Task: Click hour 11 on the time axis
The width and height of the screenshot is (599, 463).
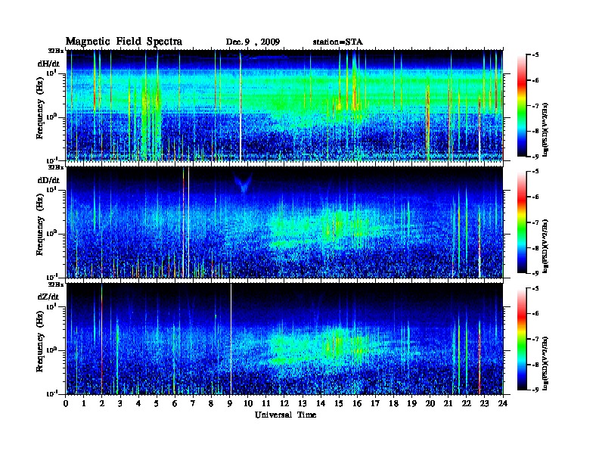Action: [266, 403]
